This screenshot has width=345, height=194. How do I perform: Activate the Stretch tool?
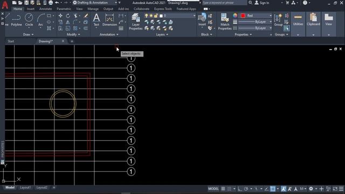60,28
